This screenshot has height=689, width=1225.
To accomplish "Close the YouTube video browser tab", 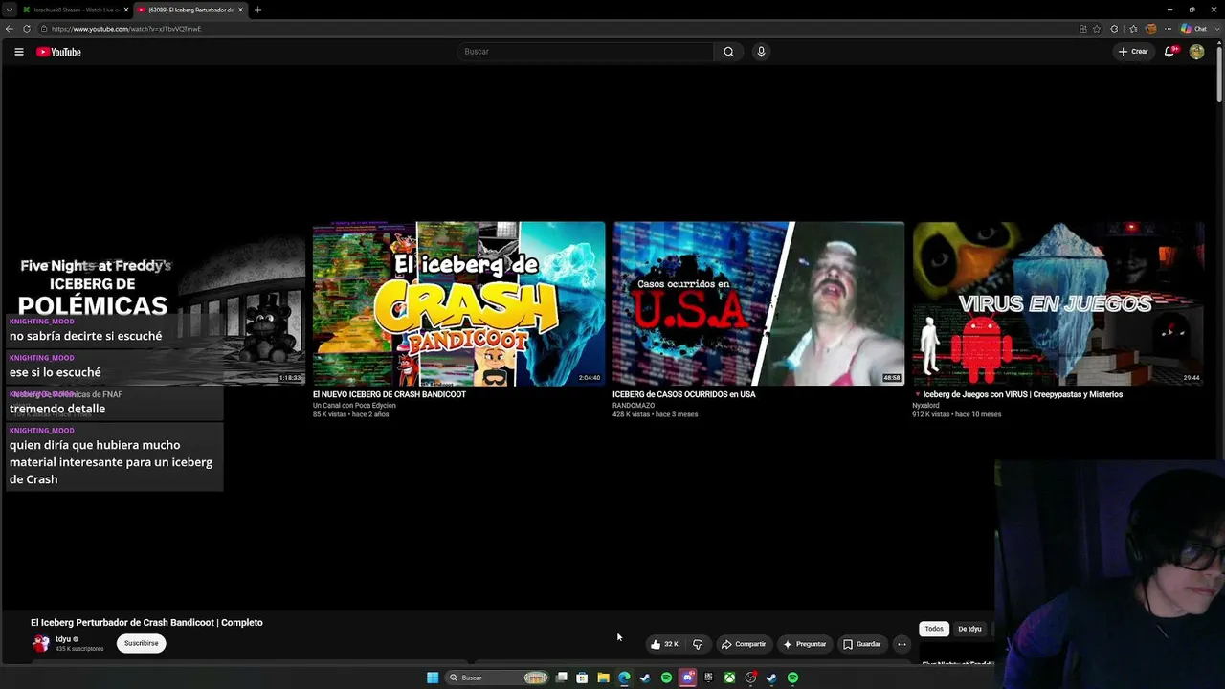I will 240,10.
